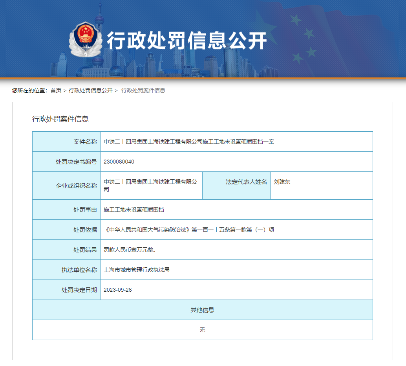Select the 处罚决定书编号 label cell
The image size is (406, 366).
[x=66, y=162]
